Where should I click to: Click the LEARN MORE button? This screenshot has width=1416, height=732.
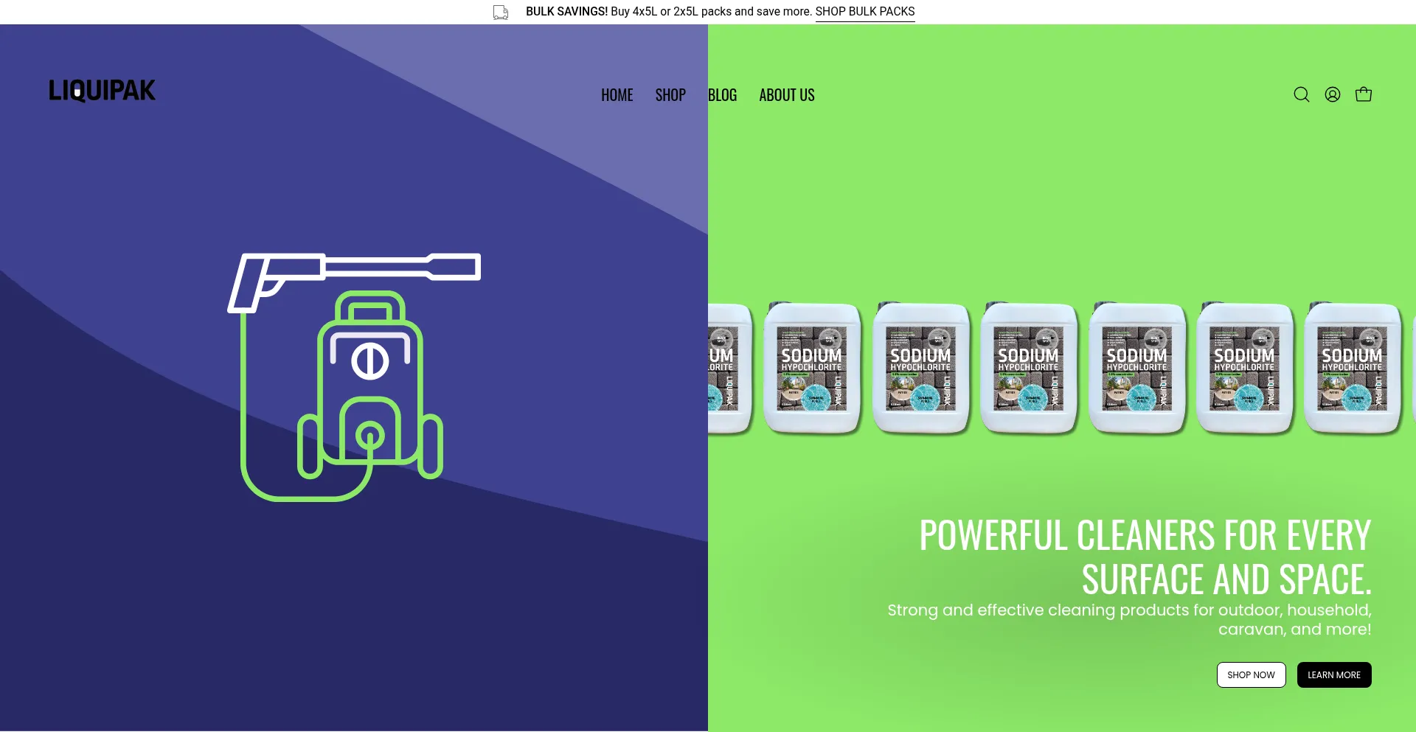coord(1334,675)
